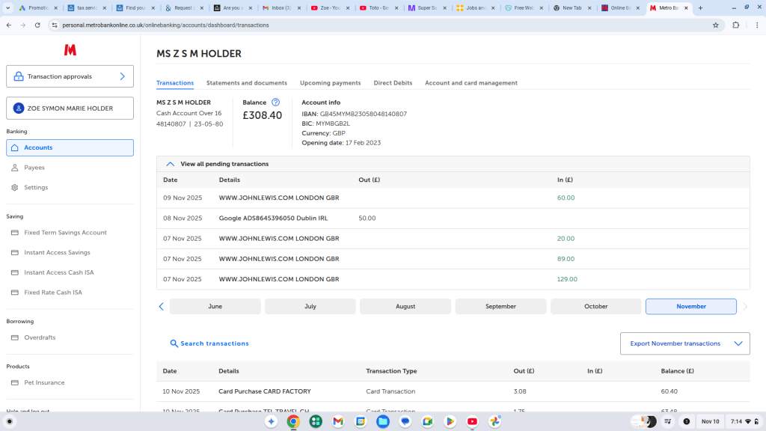
Task: Launch YouTube from the shelf
Action: click(472, 421)
